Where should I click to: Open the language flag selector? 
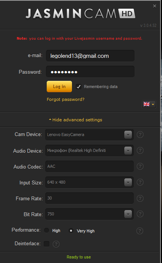(x=149, y=104)
